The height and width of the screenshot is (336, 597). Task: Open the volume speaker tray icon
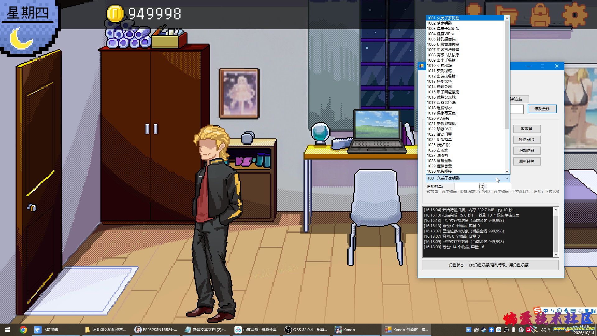point(544,330)
